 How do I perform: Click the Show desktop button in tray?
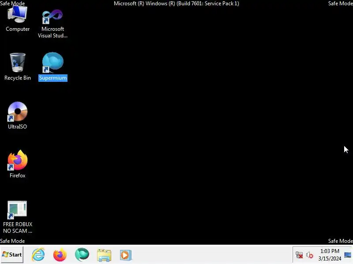click(x=348, y=255)
